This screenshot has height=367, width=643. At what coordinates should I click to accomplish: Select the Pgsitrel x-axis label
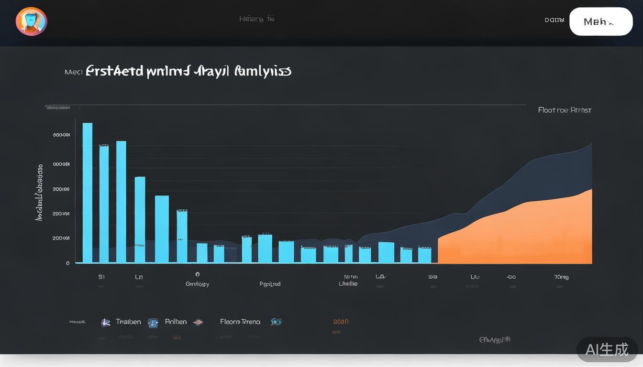[x=270, y=284]
